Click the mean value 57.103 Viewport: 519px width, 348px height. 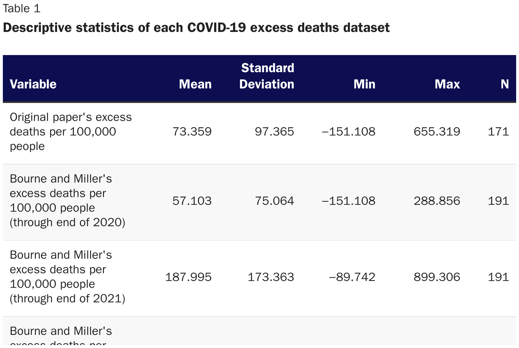pyautogui.click(x=192, y=201)
